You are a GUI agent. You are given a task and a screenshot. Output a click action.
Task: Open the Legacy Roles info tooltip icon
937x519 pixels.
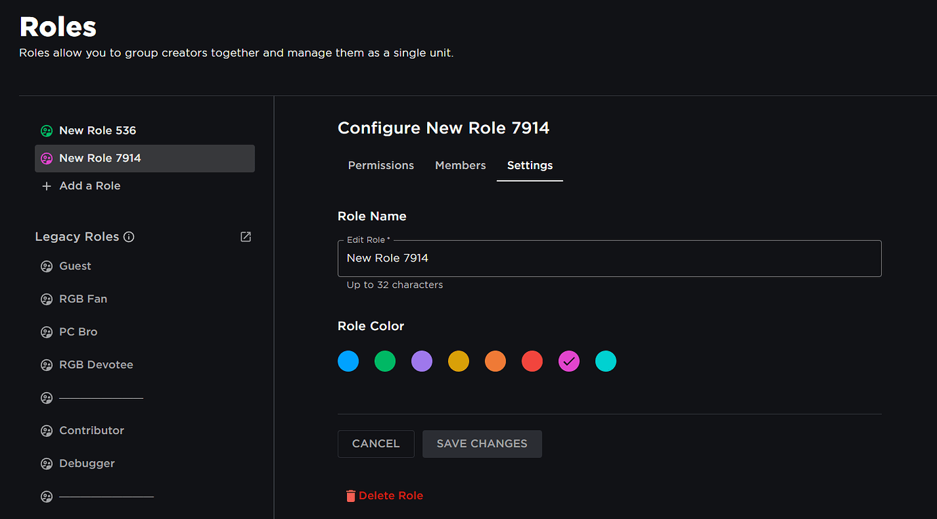pos(129,237)
